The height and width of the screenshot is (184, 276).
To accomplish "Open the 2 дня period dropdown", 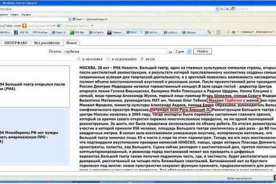I will 189,52.
